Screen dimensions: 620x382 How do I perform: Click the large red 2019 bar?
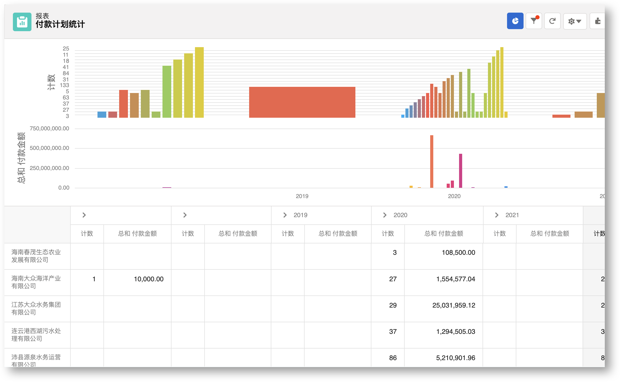pyautogui.click(x=302, y=102)
